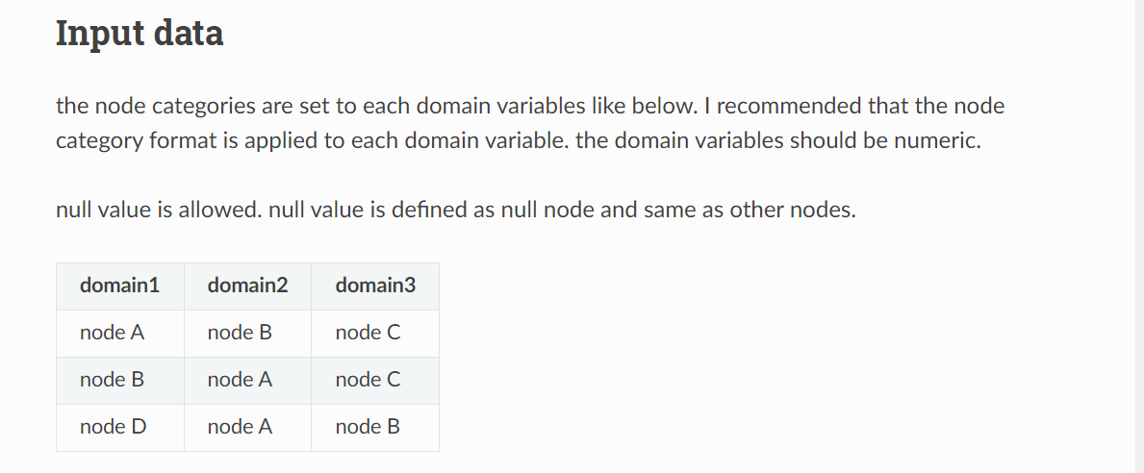Click node B in second row under domain1

click(x=112, y=380)
